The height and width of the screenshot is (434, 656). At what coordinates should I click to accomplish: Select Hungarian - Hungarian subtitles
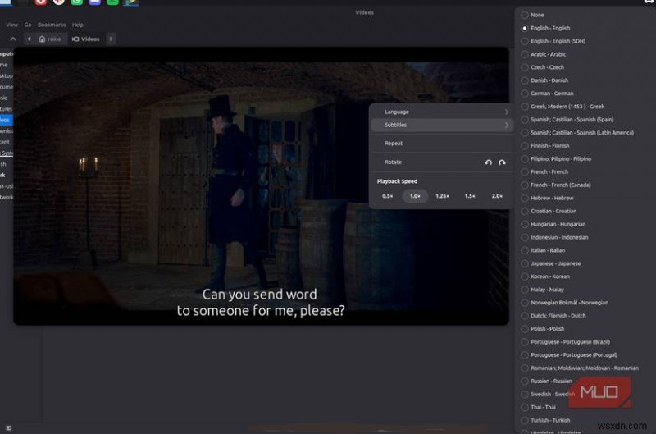553,224
